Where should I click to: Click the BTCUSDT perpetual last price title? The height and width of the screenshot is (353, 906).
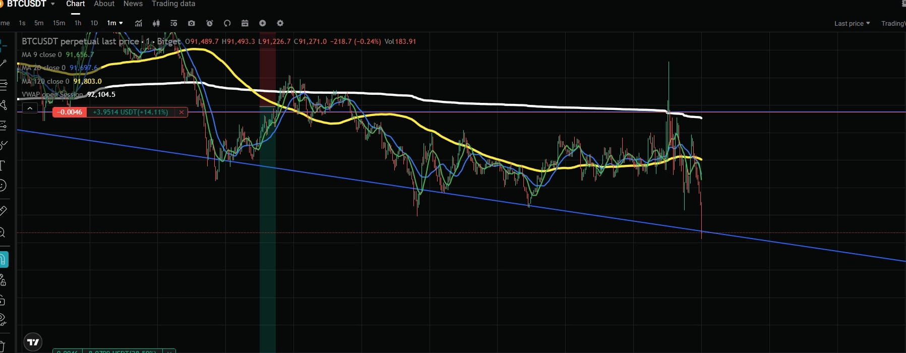point(80,41)
